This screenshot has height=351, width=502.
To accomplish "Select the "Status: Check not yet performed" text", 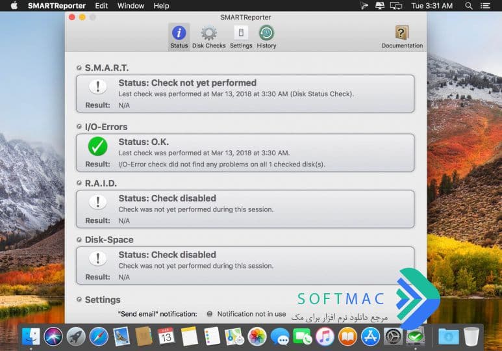I will coord(187,83).
